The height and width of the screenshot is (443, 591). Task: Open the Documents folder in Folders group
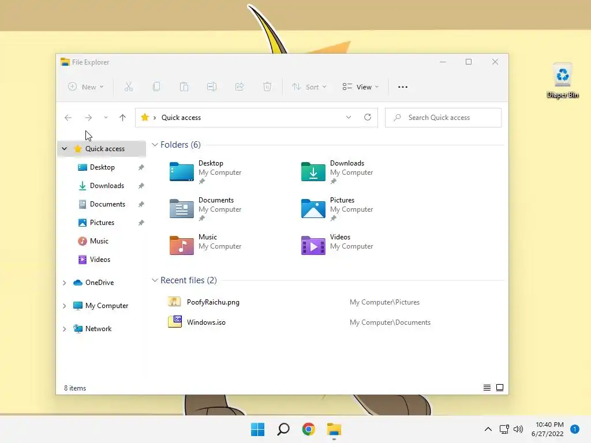[205, 209]
